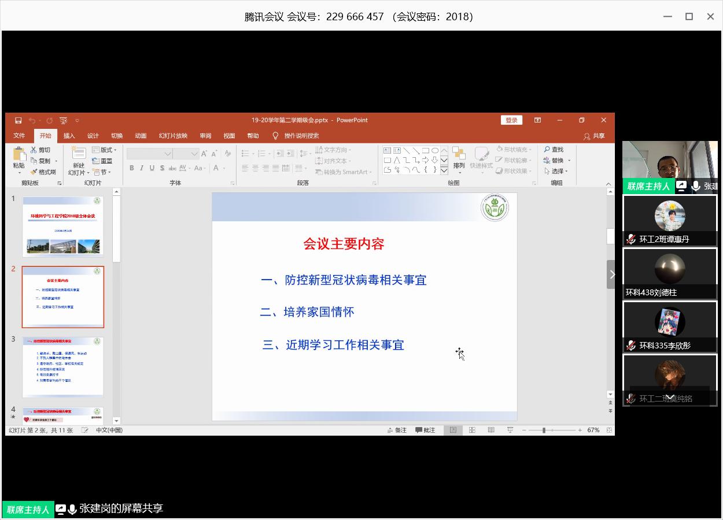Click the zoom slider in status bar
The height and width of the screenshot is (520, 723).
point(544,430)
